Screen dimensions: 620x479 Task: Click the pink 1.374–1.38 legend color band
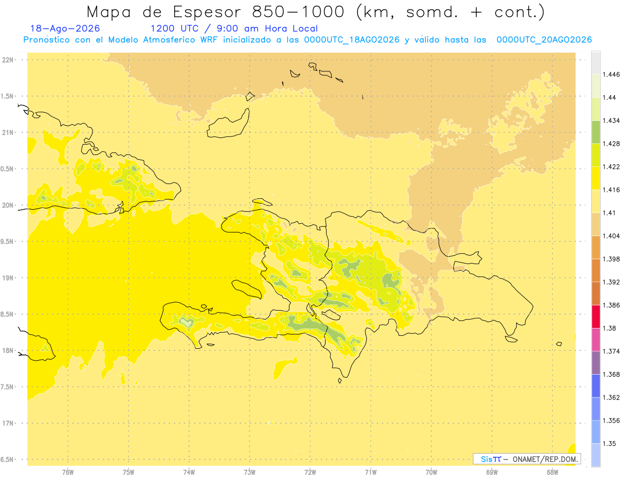pos(596,339)
